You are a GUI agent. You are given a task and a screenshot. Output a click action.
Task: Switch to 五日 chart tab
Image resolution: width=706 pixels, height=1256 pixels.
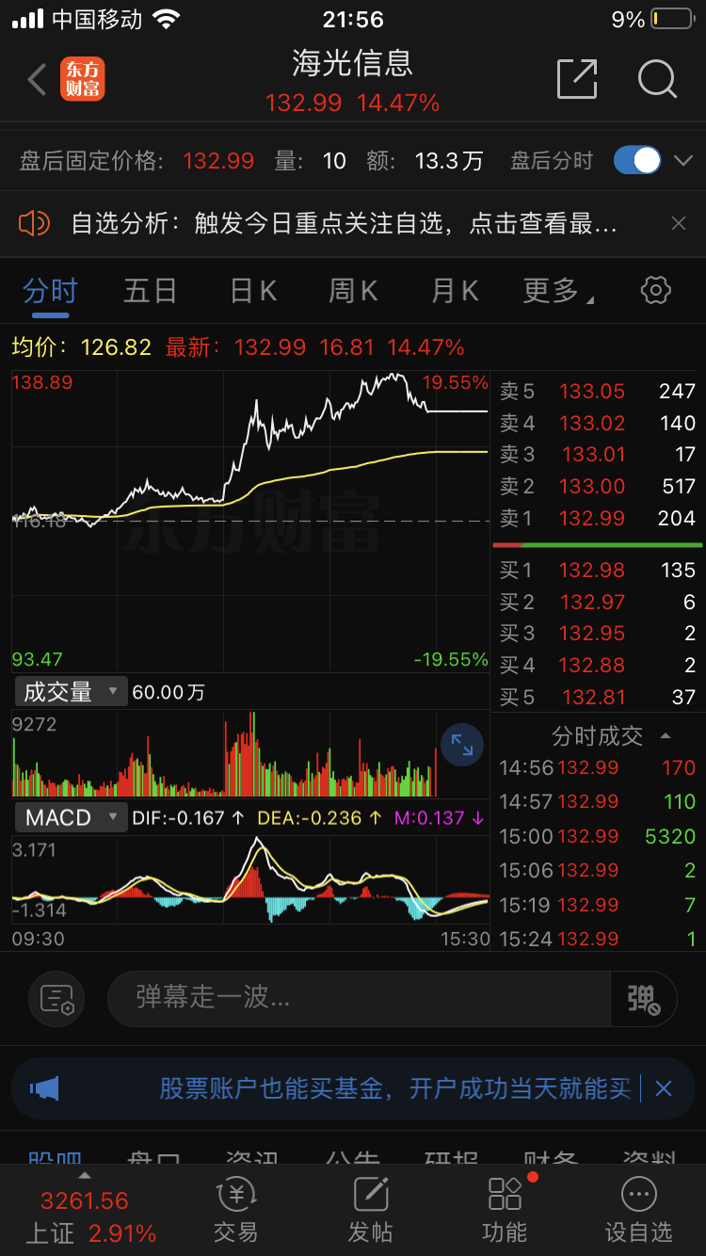pos(151,291)
